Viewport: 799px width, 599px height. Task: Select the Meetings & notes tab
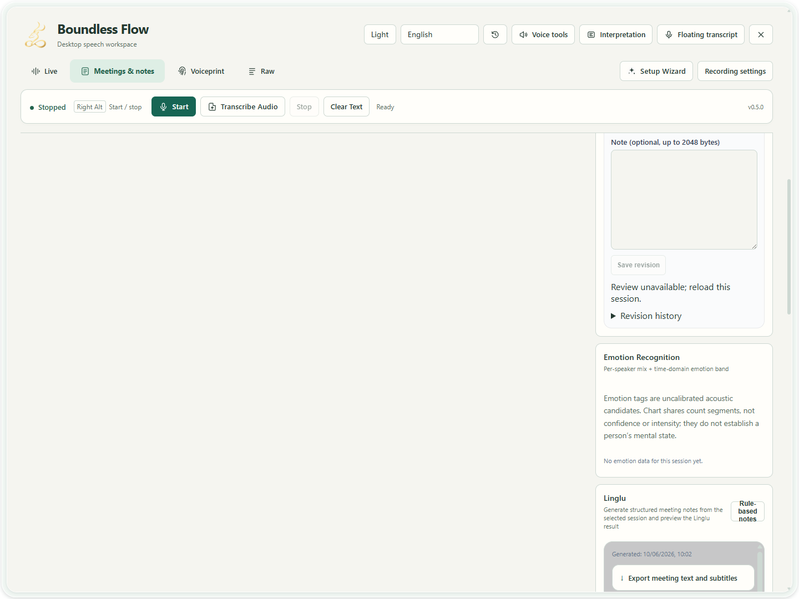pyautogui.click(x=118, y=71)
